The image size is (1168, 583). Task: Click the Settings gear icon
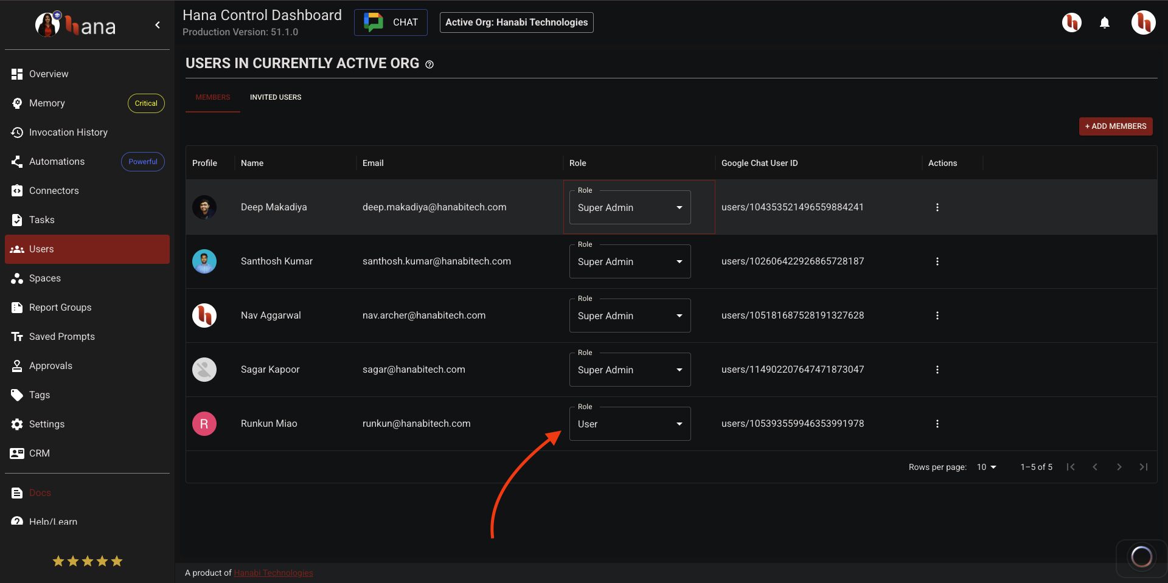[17, 424]
